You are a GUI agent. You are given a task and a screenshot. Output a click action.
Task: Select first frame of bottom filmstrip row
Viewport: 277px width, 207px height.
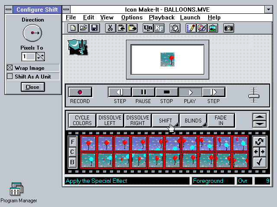88,160
